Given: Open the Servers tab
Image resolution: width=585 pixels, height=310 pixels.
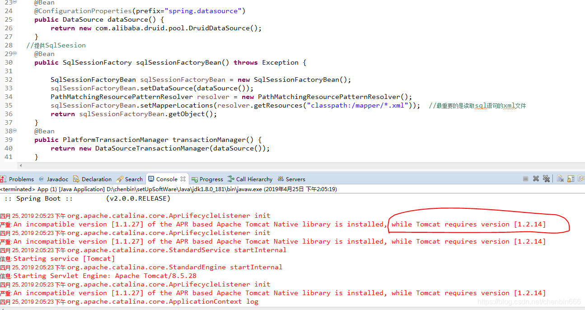Looking at the screenshot, I should [x=291, y=179].
